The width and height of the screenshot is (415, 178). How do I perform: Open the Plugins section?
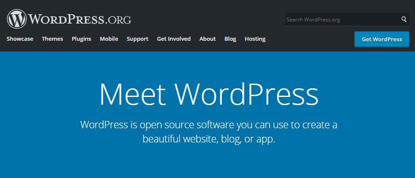tap(82, 39)
